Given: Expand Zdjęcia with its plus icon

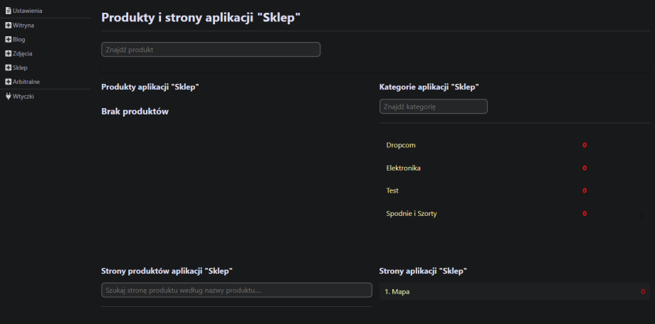Looking at the screenshot, I should click(9, 53).
